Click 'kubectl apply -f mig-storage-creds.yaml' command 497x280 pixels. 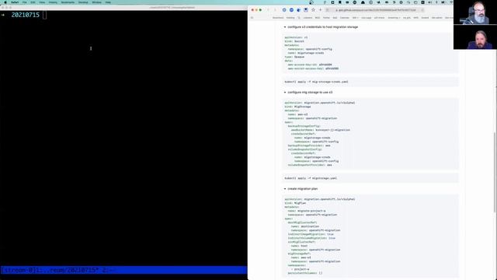[x=316, y=82]
